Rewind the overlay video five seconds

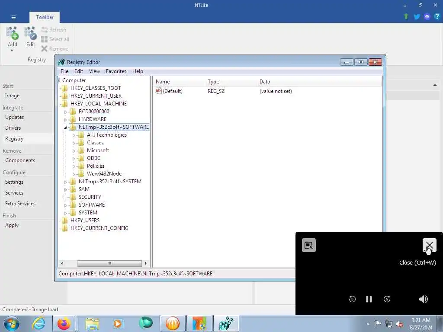click(x=352, y=299)
